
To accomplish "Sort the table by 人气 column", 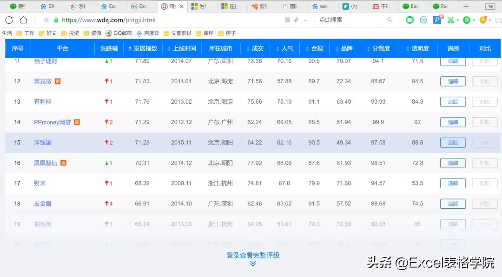I will coord(284,48).
